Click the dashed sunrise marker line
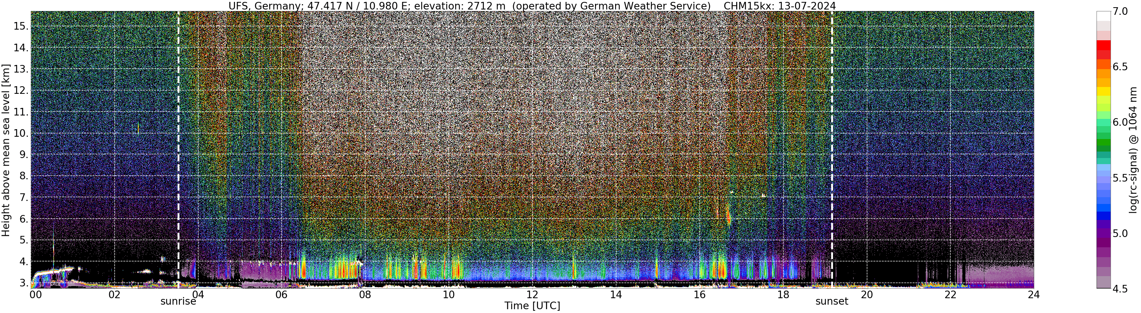This screenshot has width=1141, height=313. coord(178,149)
